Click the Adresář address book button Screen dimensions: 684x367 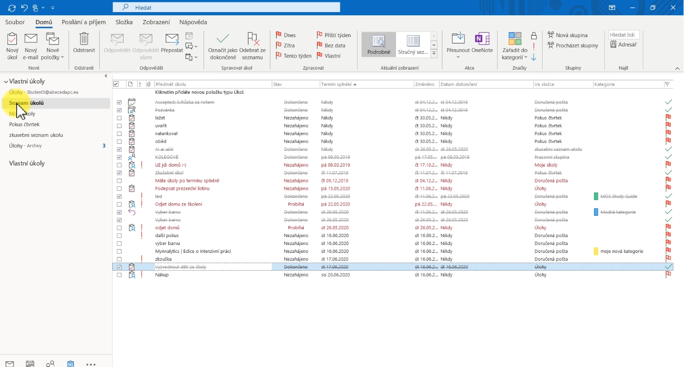623,45
